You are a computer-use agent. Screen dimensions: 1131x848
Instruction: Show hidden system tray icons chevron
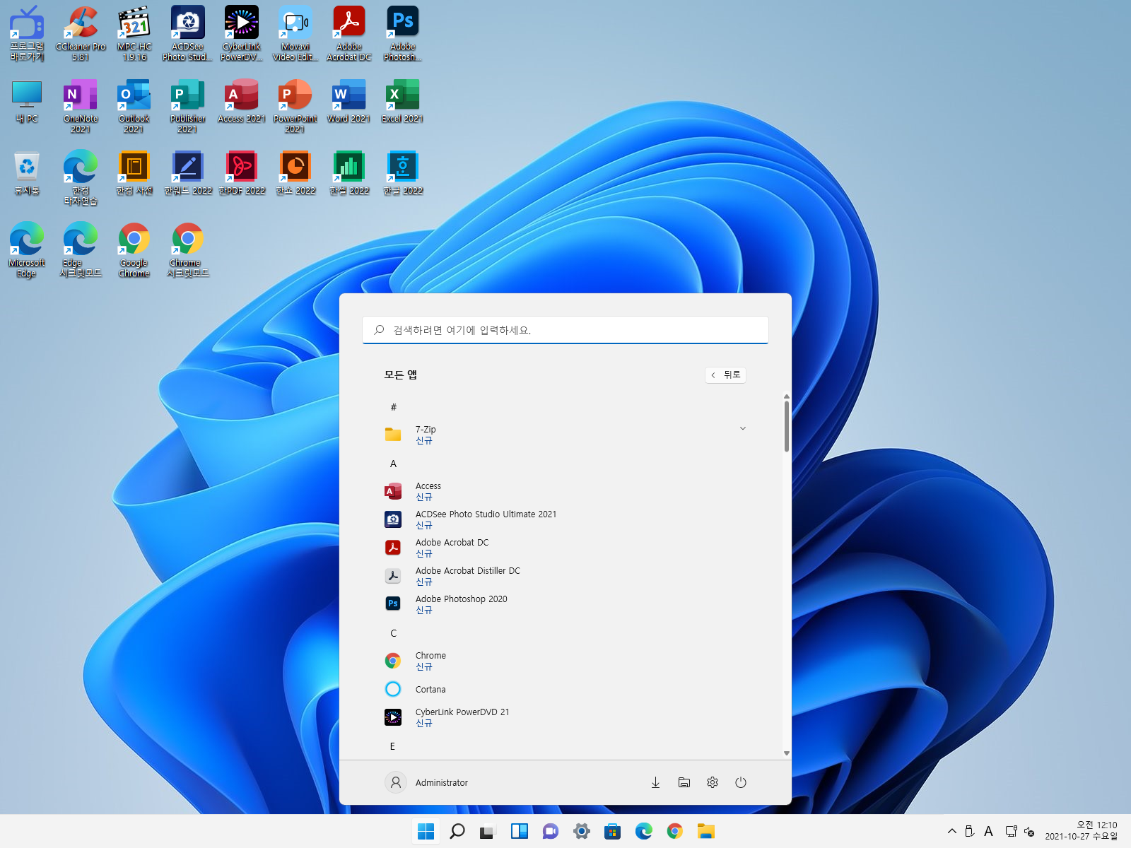pos(952,831)
